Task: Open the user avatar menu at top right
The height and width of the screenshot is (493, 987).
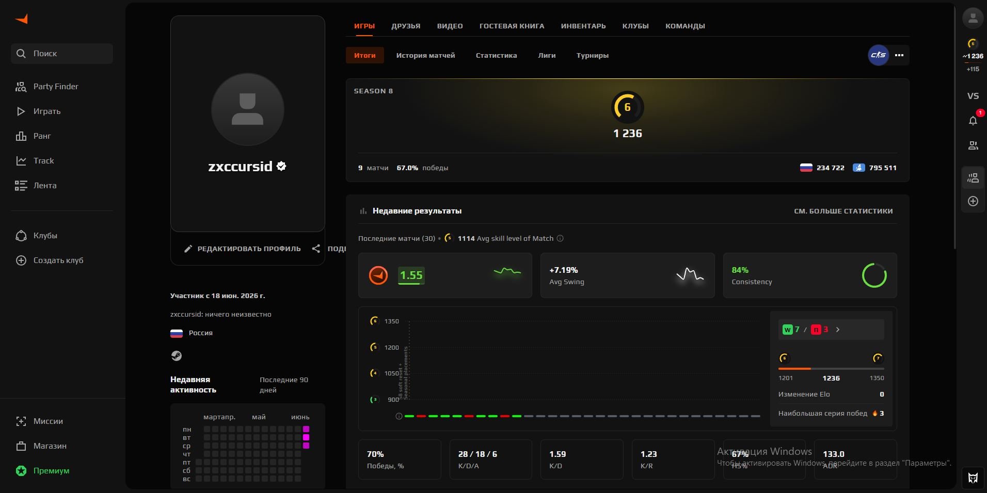Action: [973, 18]
